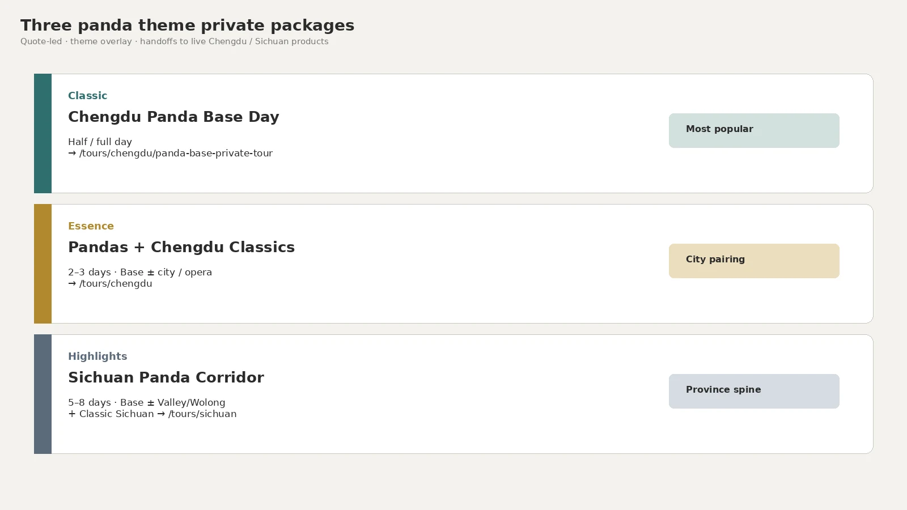The image size is (907, 510).
Task: Select the 'Chengdu Panda Base Day' title
Action: click(x=173, y=117)
